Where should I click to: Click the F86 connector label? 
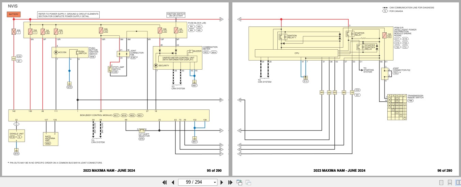[411, 101]
